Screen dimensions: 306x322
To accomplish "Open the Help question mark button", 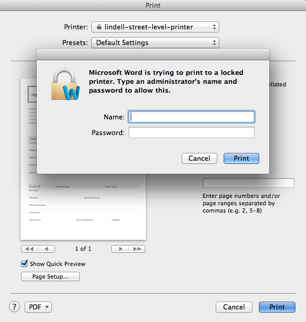I will pyautogui.click(x=14, y=307).
